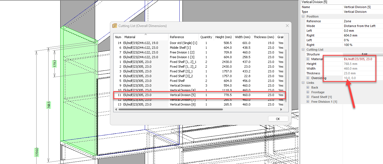
Task: Collapse the Cutting List properties section
Action: [303, 50]
